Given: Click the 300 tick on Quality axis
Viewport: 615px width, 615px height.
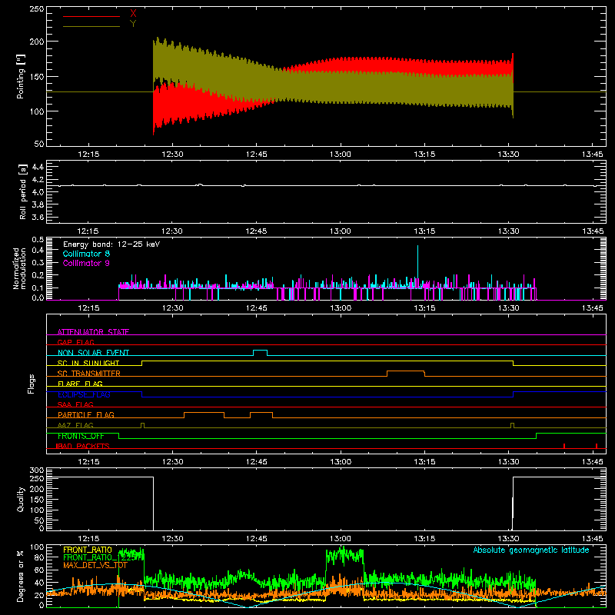Looking at the screenshot, I should [x=37, y=470].
